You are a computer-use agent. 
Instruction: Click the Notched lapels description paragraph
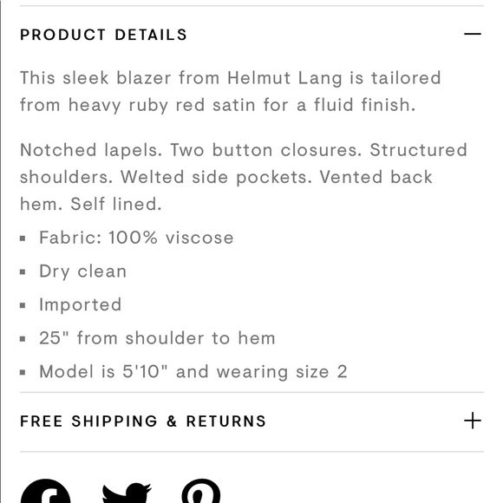244,177
